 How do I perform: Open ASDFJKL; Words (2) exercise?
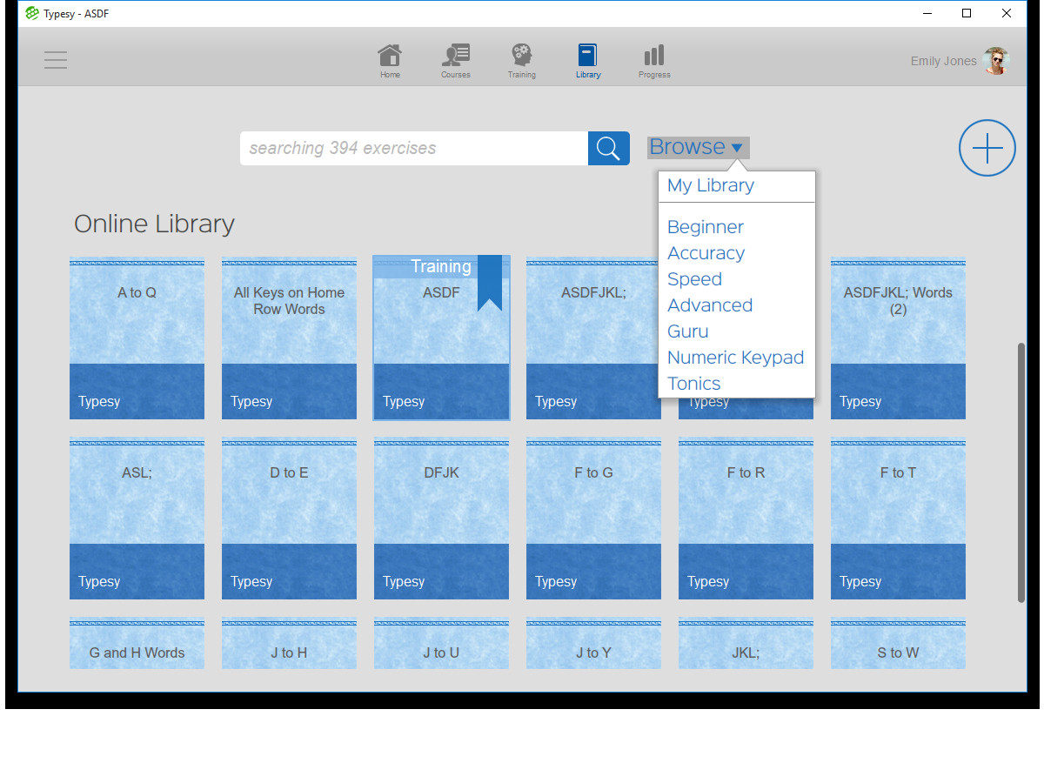(x=898, y=338)
